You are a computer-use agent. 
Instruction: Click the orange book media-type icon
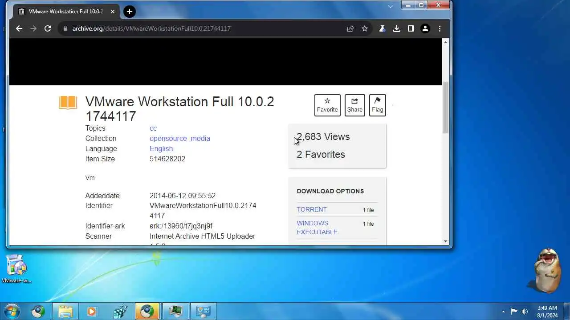pos(68,103)
